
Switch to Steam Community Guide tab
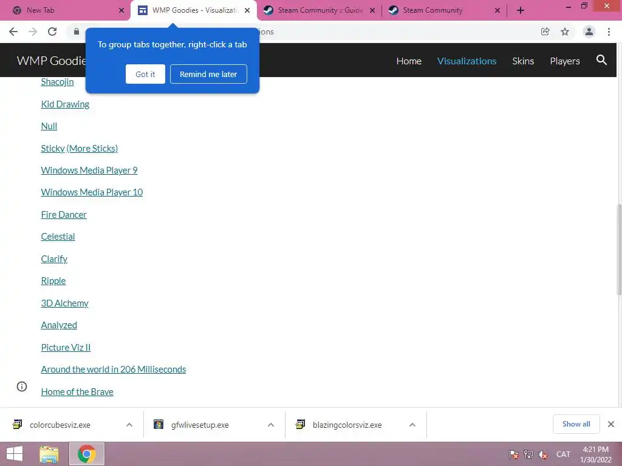click(x=320, y=11)
